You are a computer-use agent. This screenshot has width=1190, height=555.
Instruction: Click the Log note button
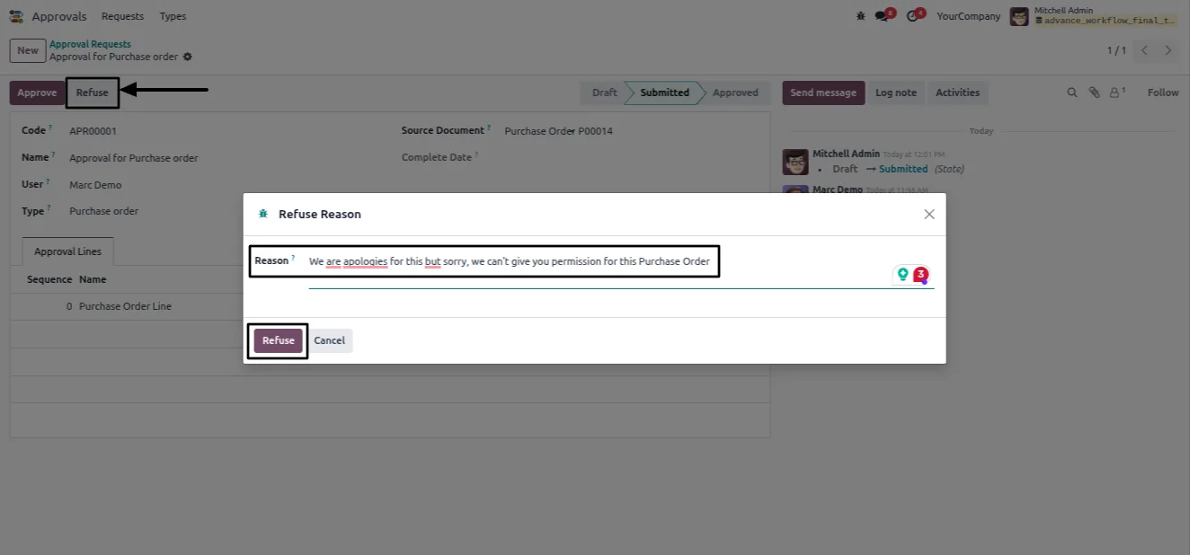(896, 92)
